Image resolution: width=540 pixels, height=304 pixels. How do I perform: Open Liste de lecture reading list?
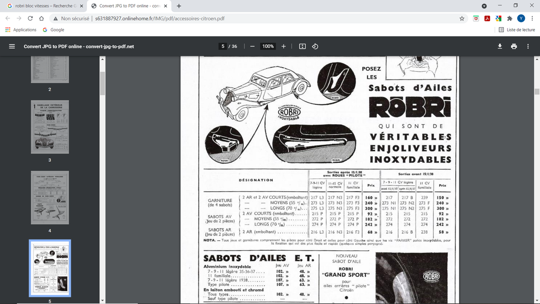(517, 30)
